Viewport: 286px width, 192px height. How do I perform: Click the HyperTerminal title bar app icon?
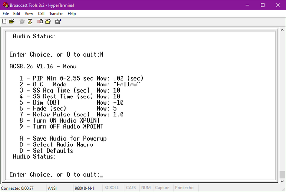pos(5,5)
